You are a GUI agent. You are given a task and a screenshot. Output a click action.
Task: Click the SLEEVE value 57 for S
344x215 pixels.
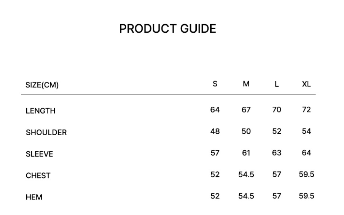pos(215,153)
